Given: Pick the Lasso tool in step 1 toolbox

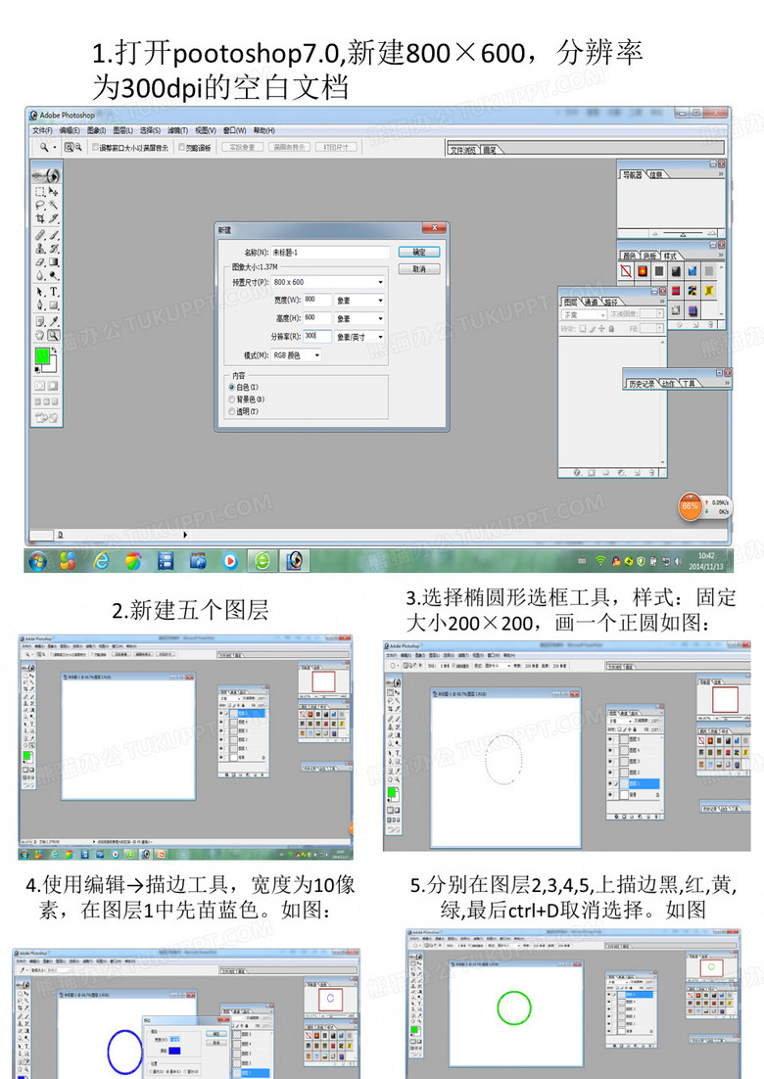Looking at the screenshot, I should [x=40, y=205].
